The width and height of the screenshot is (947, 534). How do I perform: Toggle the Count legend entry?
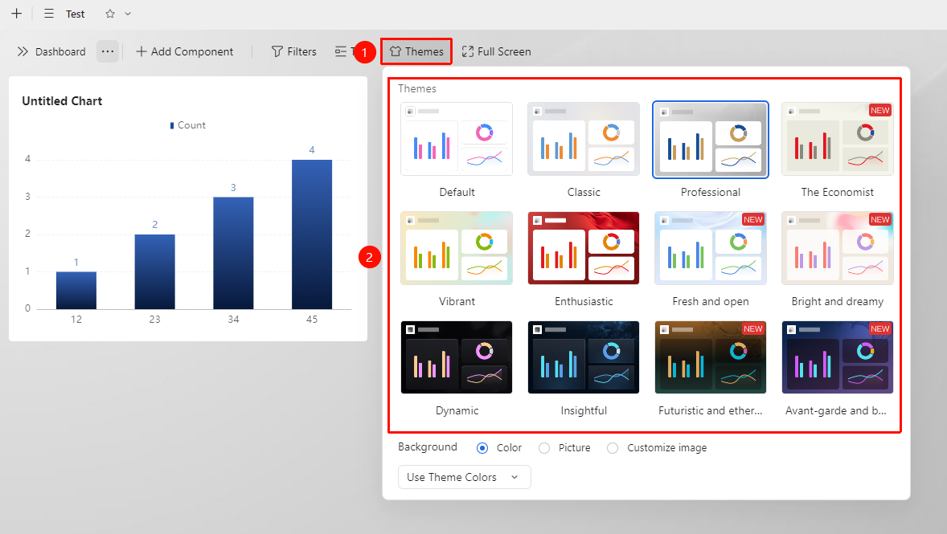point(188,125)
